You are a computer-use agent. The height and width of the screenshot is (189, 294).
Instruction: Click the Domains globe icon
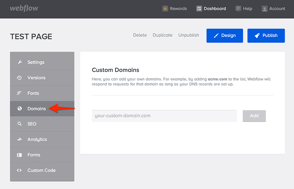pos(20,109)
